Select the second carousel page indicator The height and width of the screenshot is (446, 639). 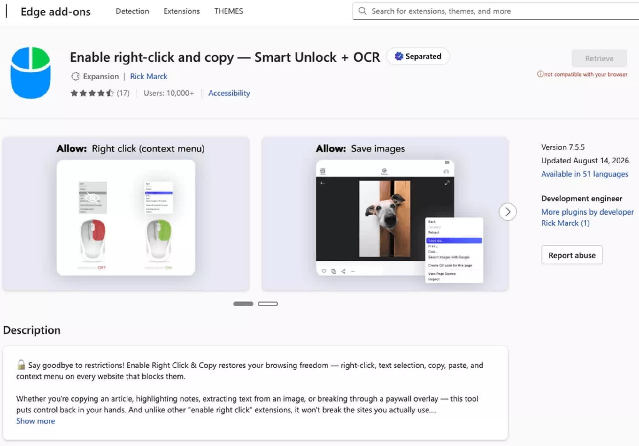point(268,304)
